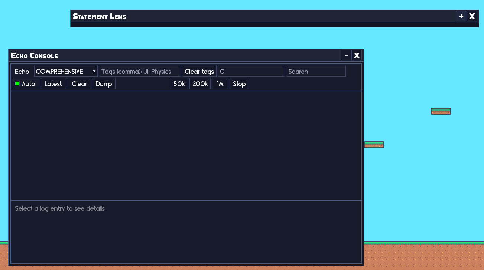Click the Statement Lens title text
Image resolution: width=484 pixels, height=270 pixels.
tap(100, 16)
